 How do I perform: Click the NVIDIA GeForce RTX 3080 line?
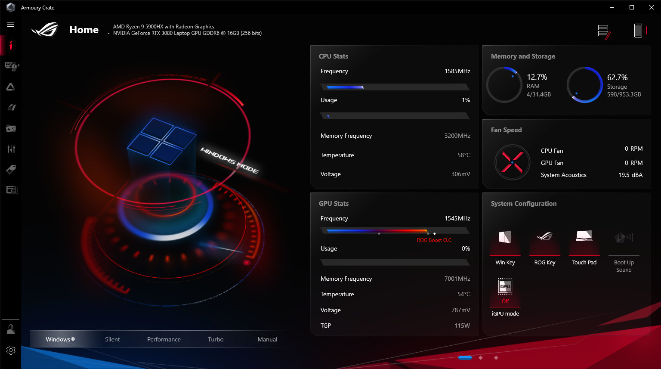187,33
